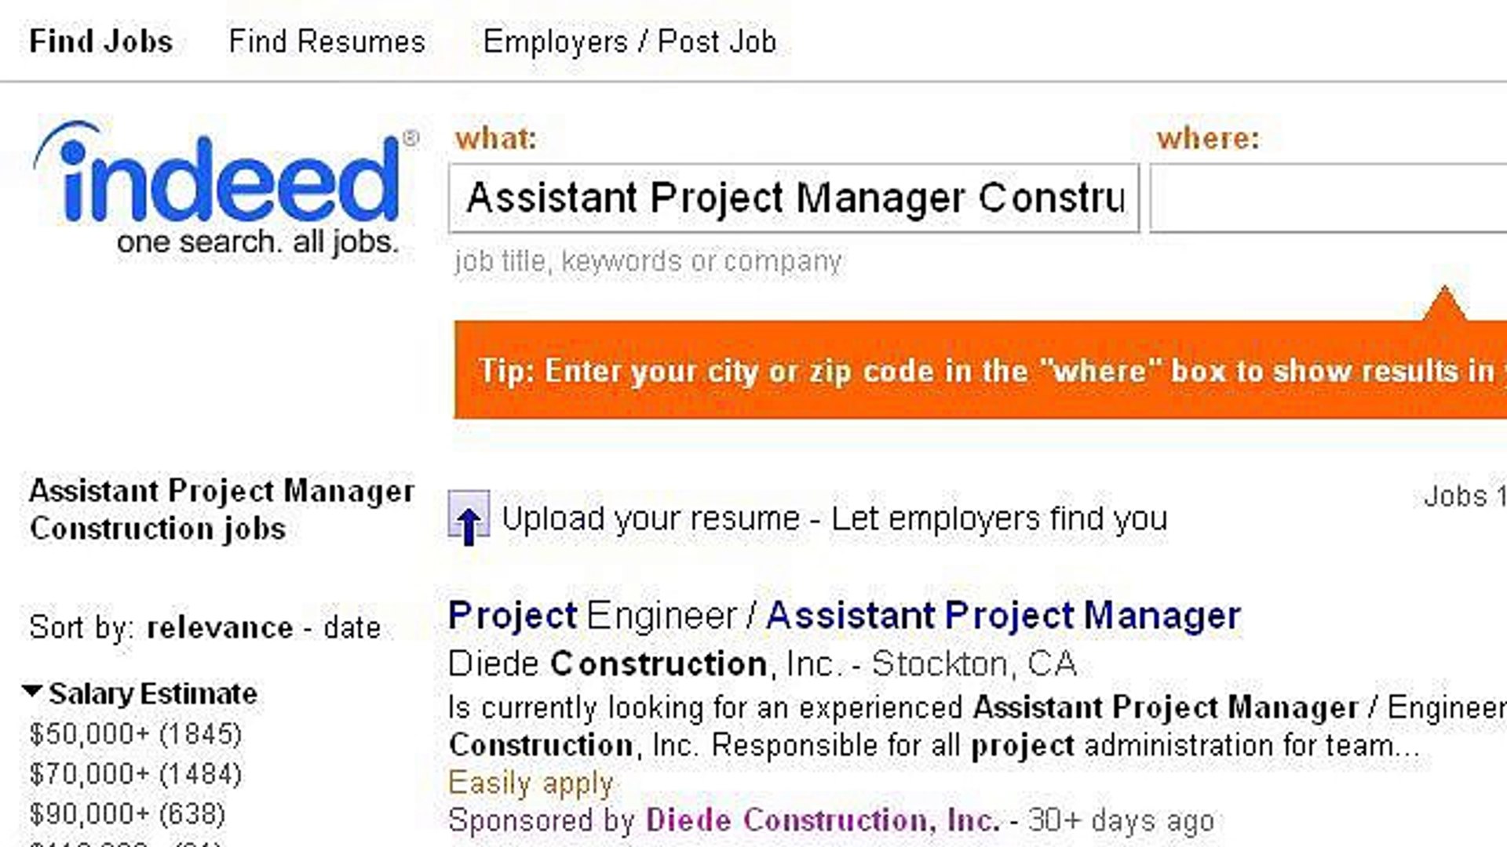This screenshot has width=1507, height=847.
Task: Filter salary to $50,000+
Action: [135, 734]
